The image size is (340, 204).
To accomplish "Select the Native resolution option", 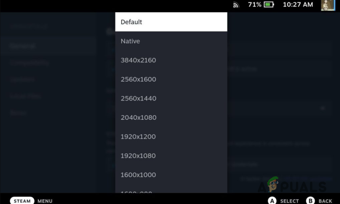I will pos(171,41).
